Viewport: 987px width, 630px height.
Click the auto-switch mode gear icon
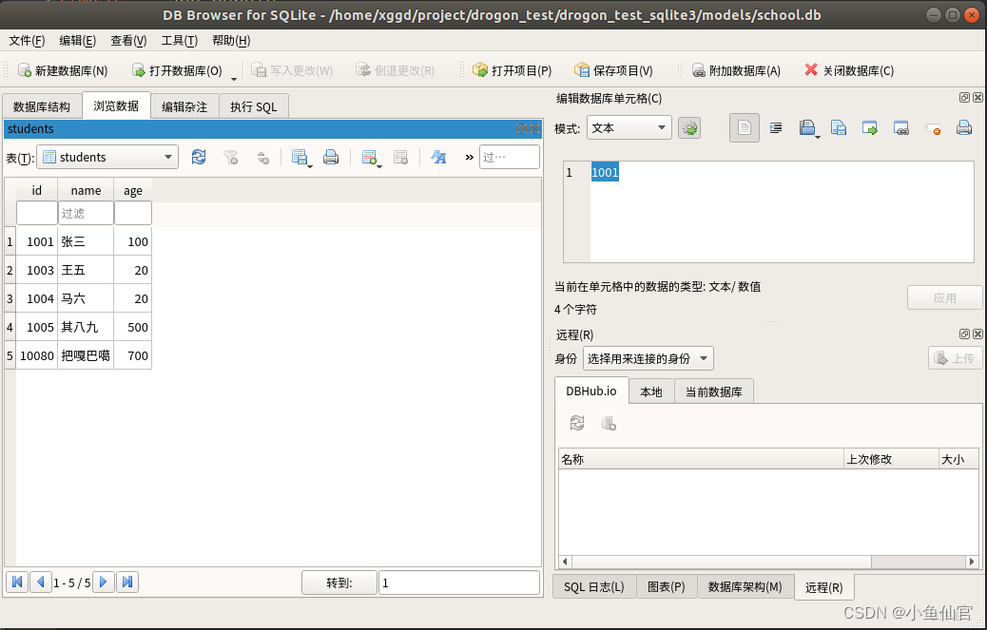point(689,128)
